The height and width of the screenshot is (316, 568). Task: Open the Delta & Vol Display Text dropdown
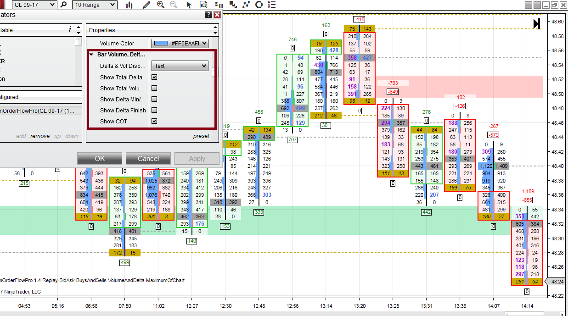(x=180, y=66)
